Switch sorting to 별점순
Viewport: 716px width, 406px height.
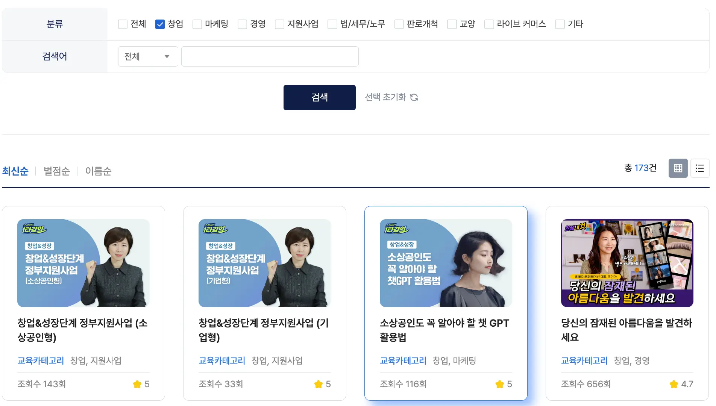pyautogui.click(x=56, y=171)
